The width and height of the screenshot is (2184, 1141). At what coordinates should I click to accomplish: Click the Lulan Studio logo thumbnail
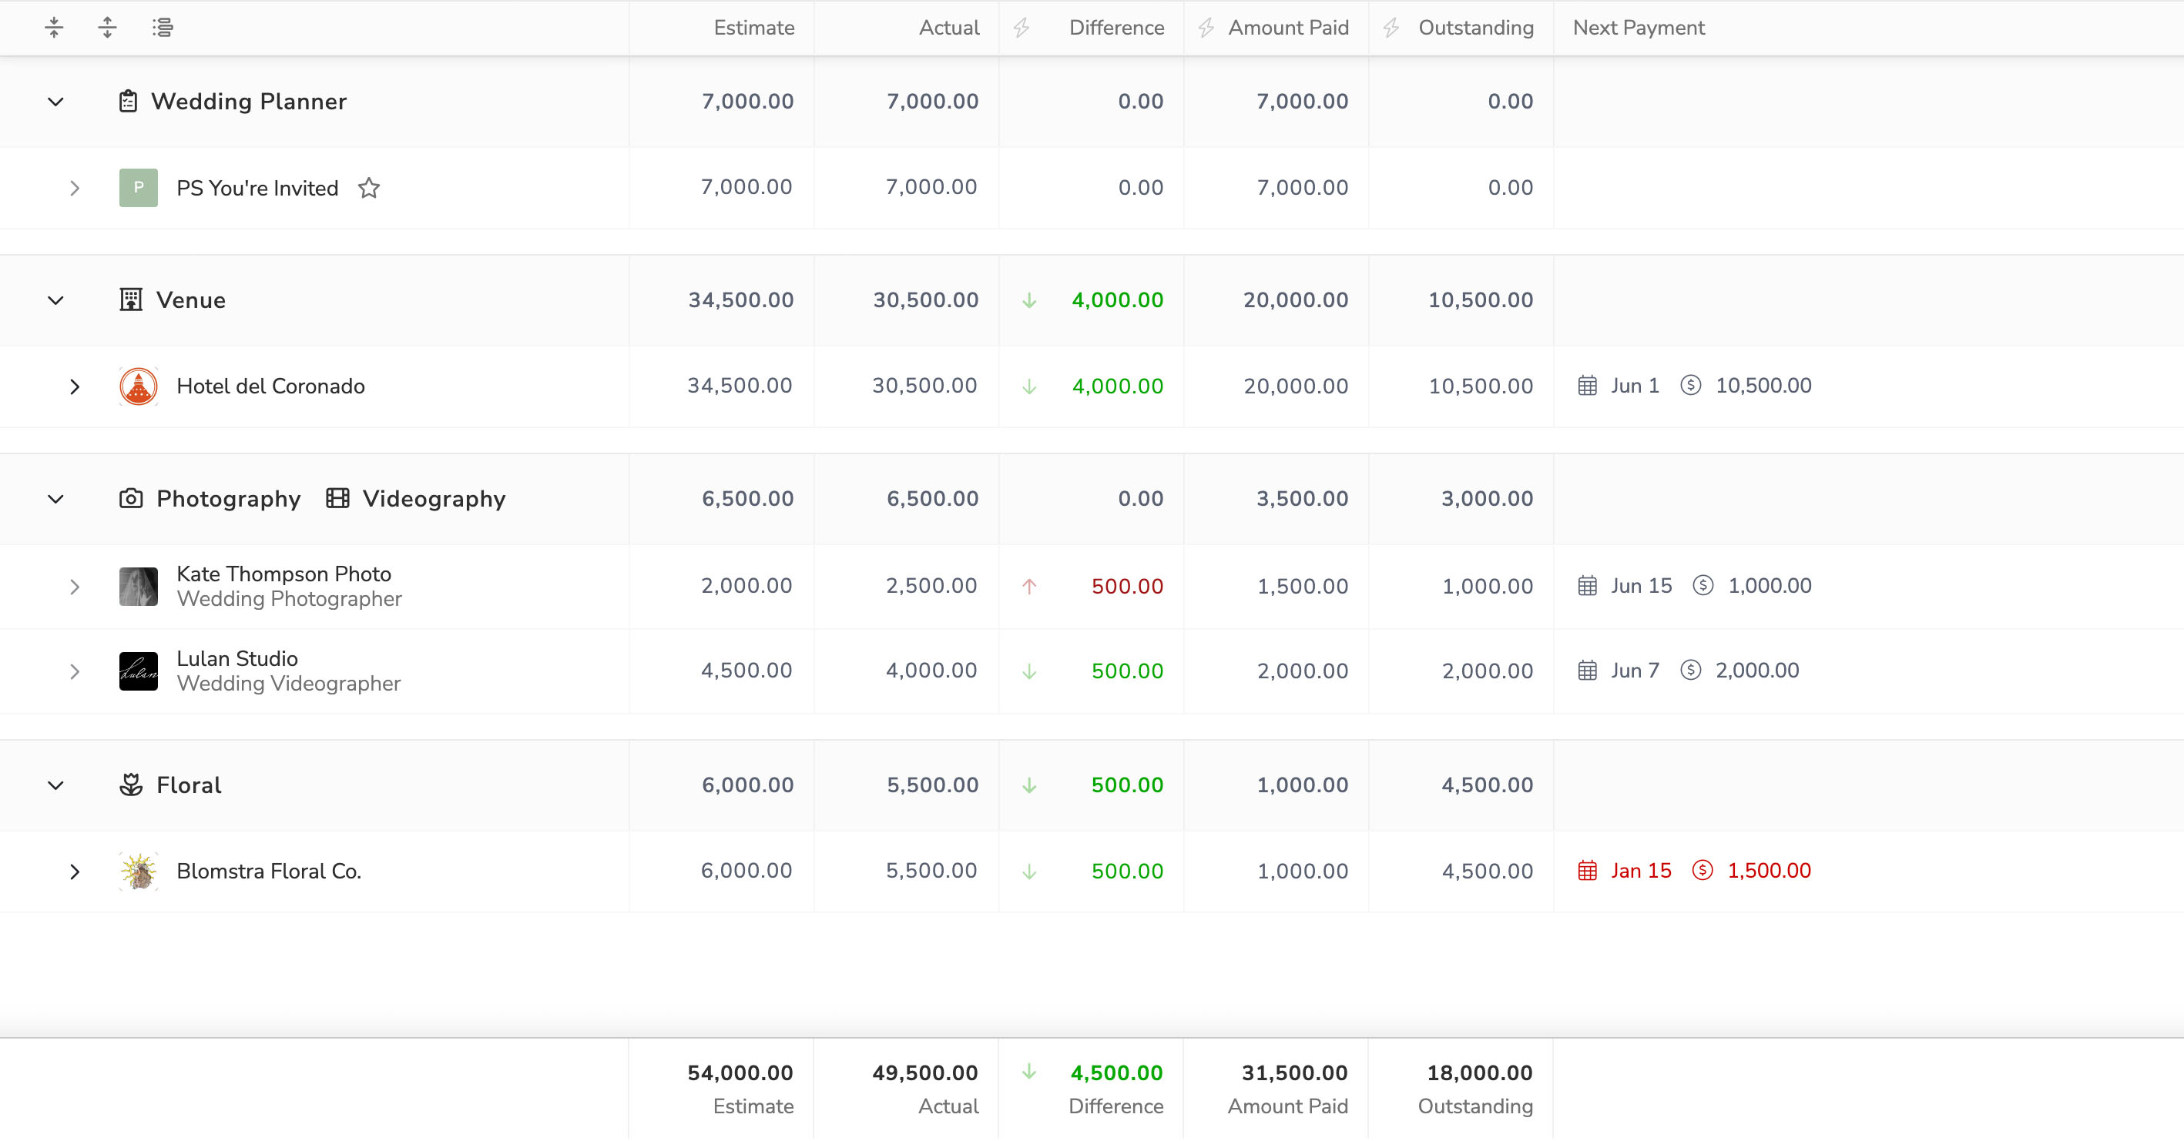[138, 671]
